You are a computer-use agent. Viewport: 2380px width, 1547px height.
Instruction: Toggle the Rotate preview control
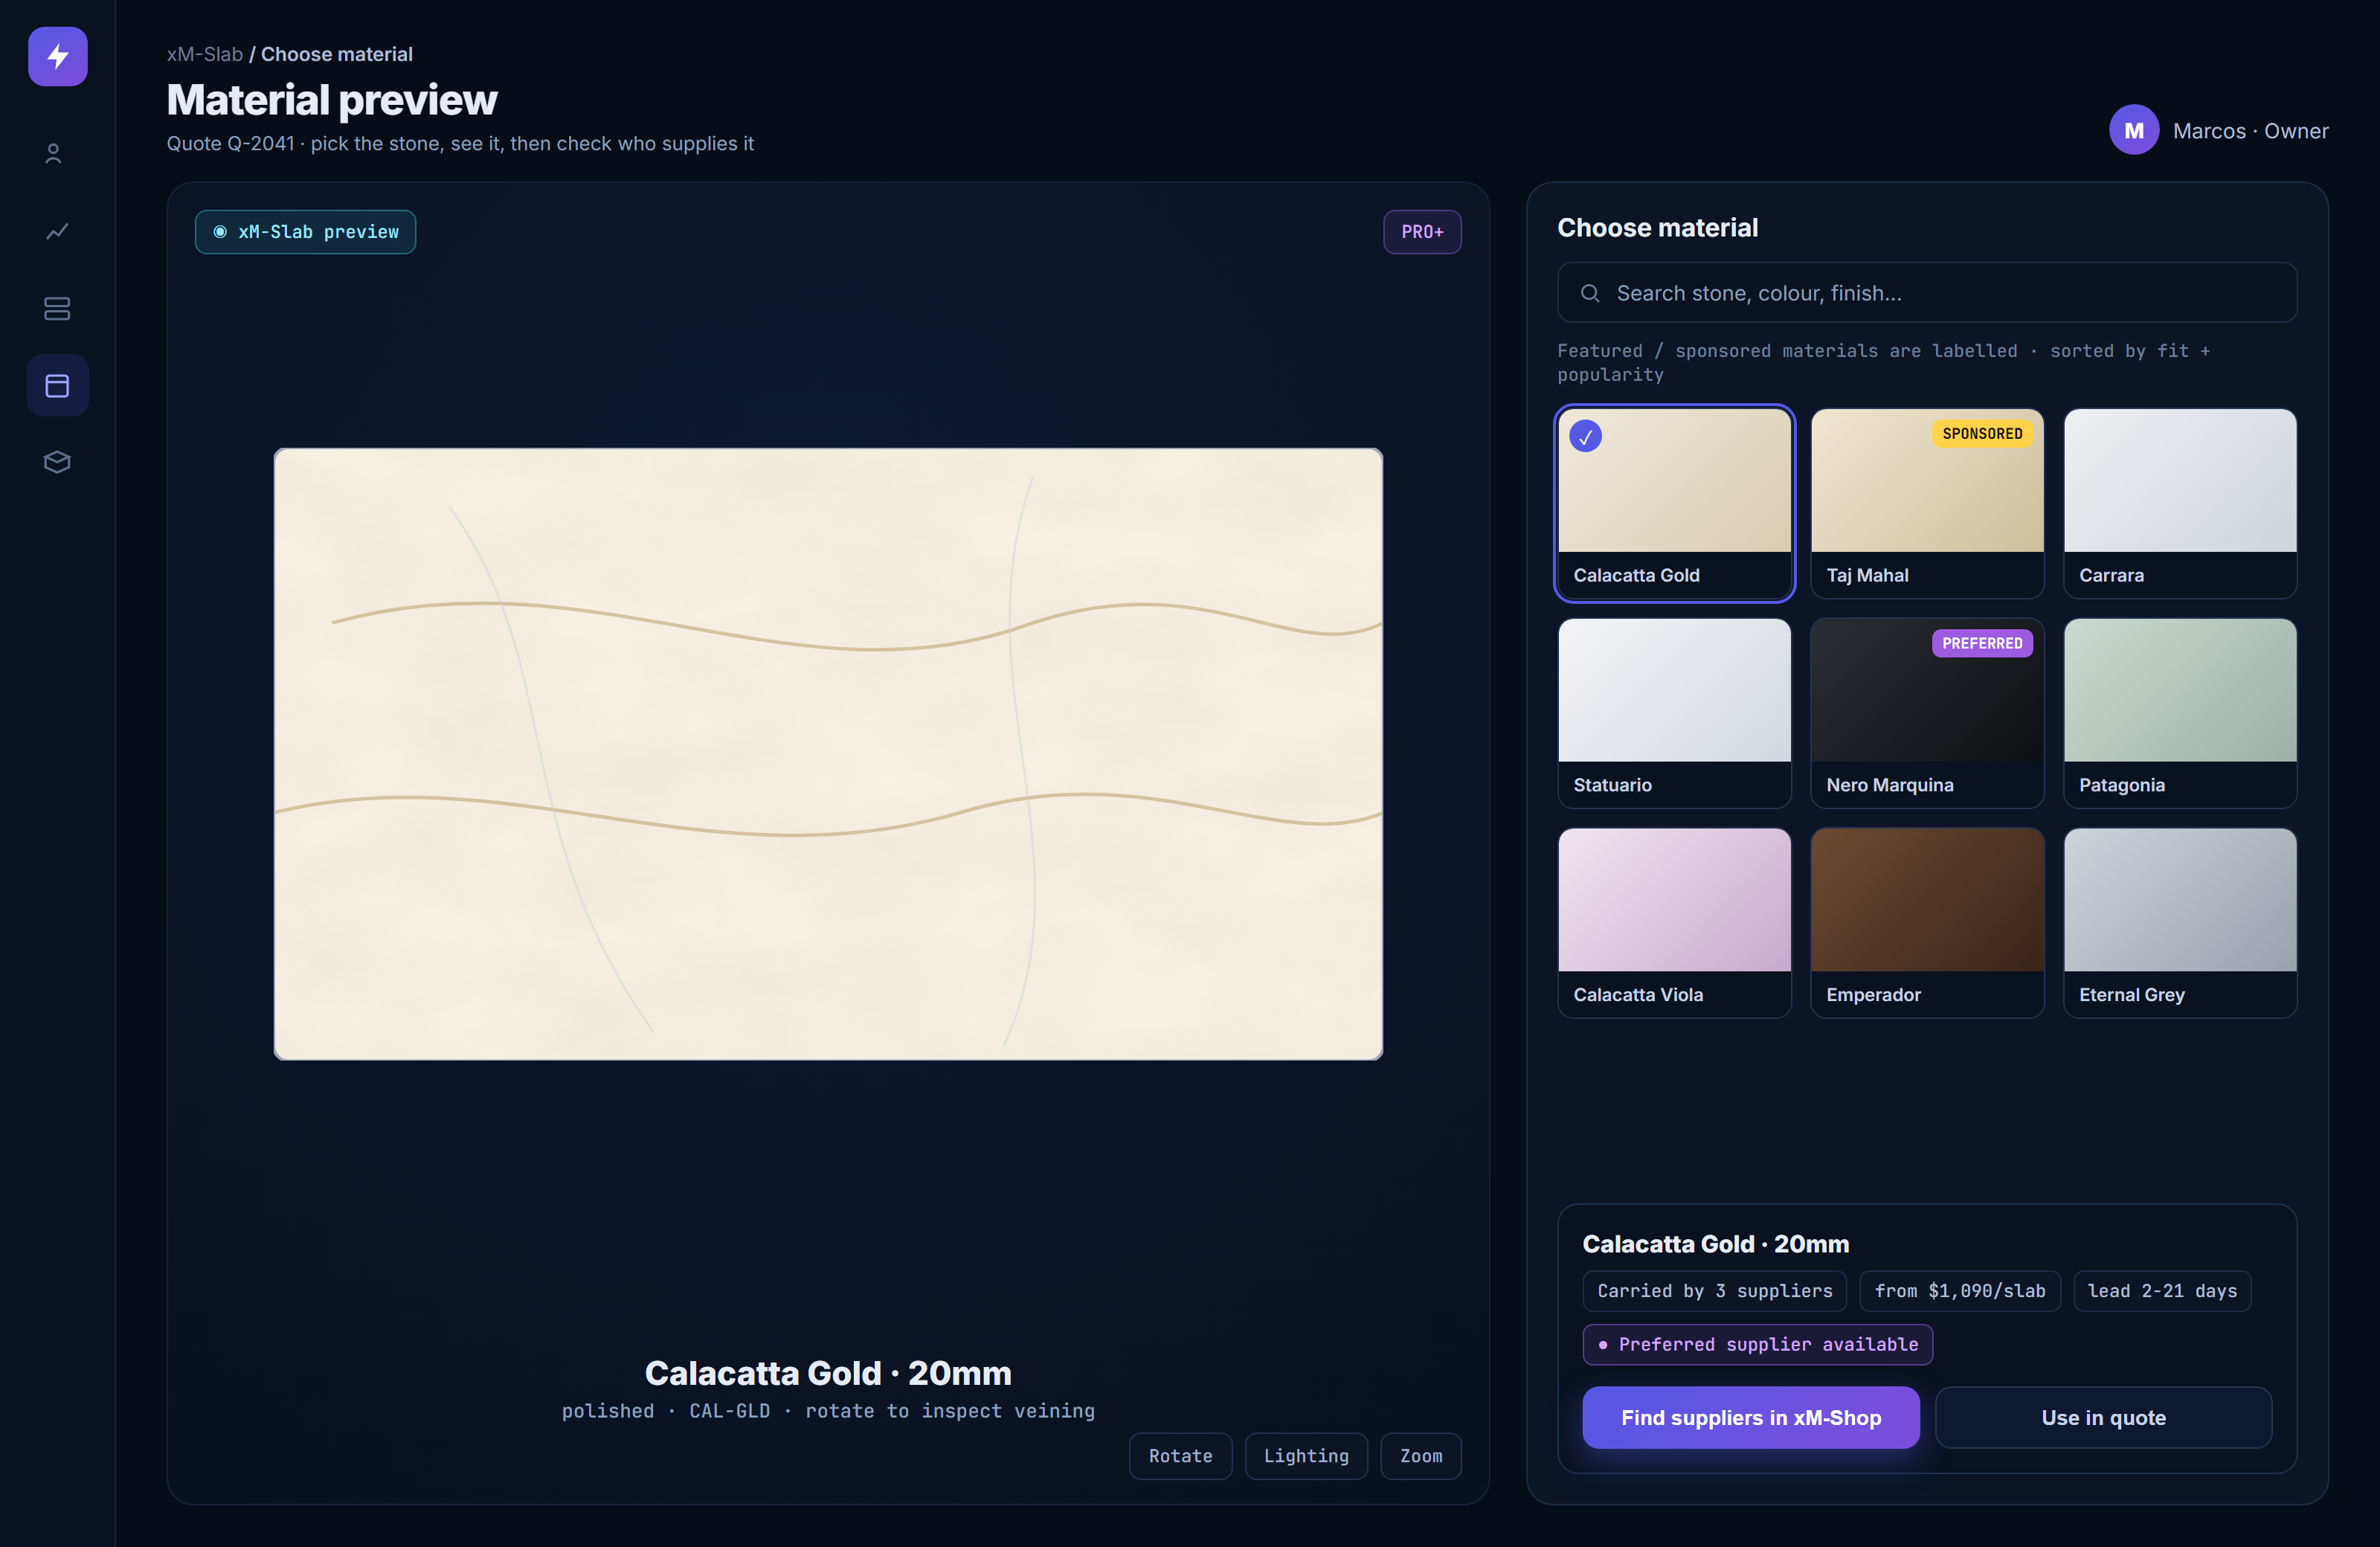pos(1180,1456)
